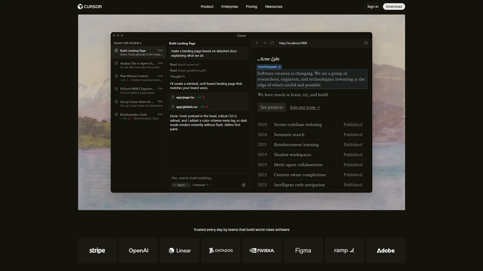483x271 pixels.
Task: Click the Intelligent code navigation row
Action: click(x=312, y=185)
